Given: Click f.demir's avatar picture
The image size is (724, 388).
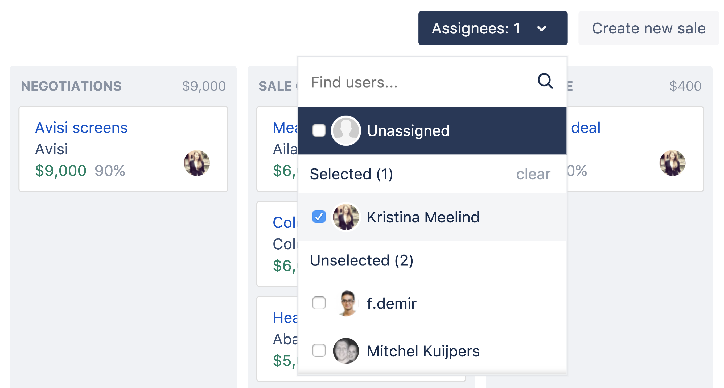Looking at the screenshot, I should pyautogui.click(x=347, y=303).
